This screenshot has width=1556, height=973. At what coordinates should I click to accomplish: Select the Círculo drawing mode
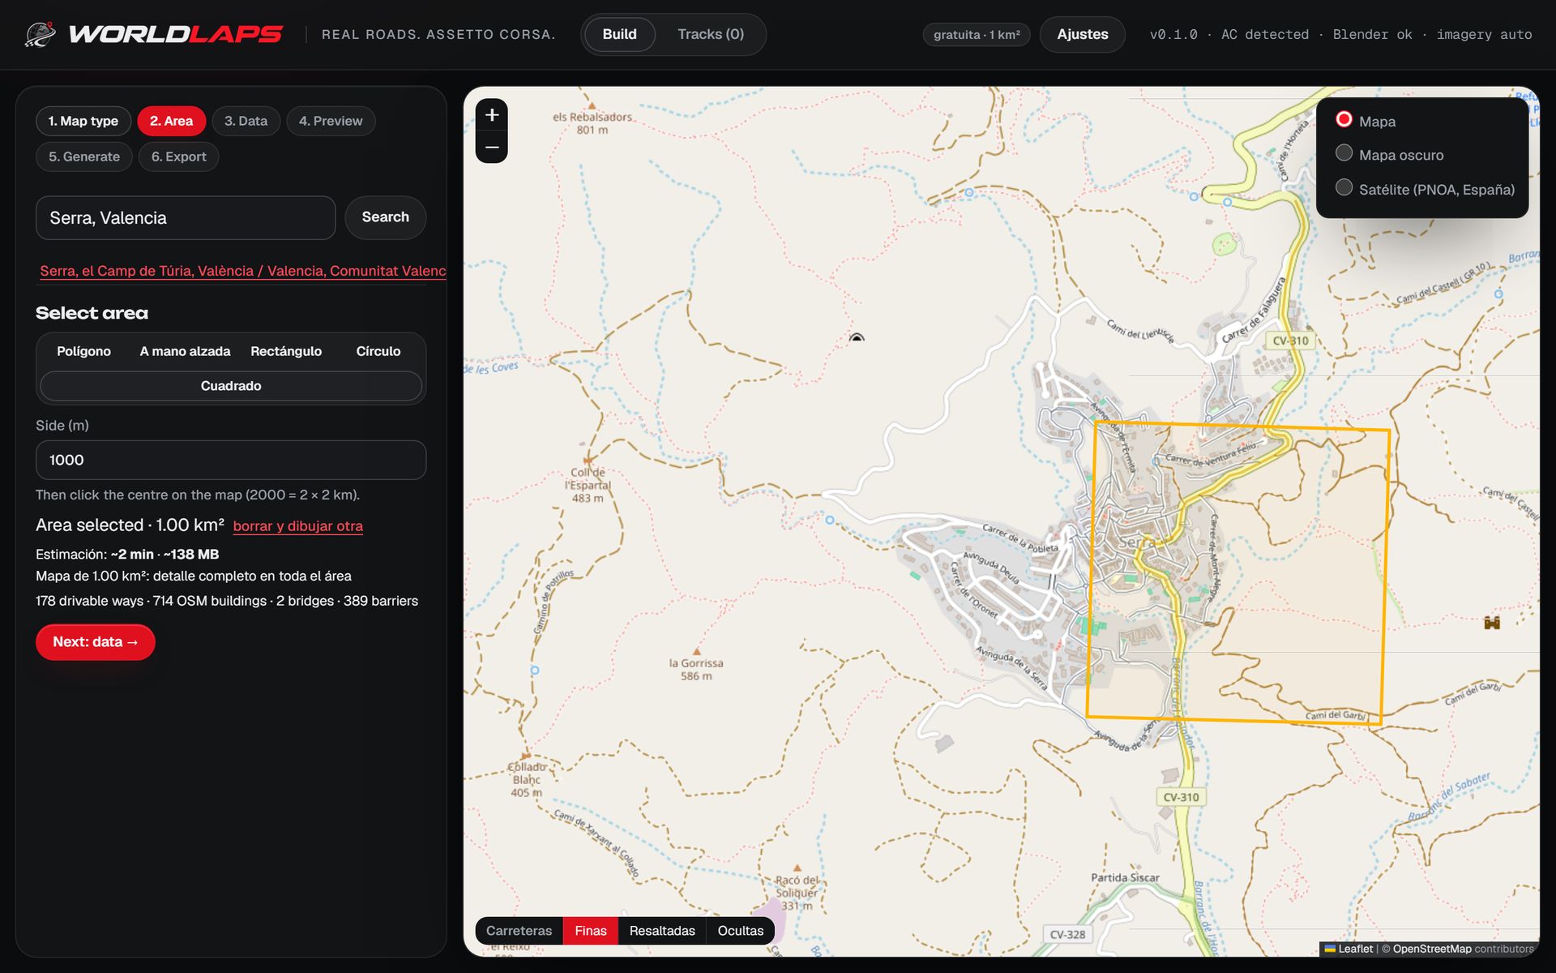(x=378, y=351)
